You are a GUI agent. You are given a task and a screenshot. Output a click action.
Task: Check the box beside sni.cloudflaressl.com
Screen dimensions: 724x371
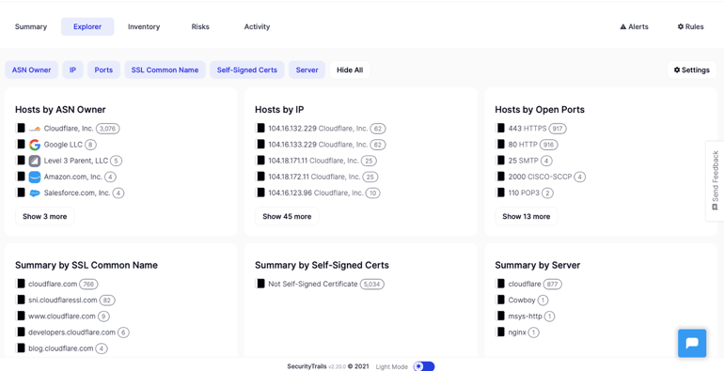point(21,300)
